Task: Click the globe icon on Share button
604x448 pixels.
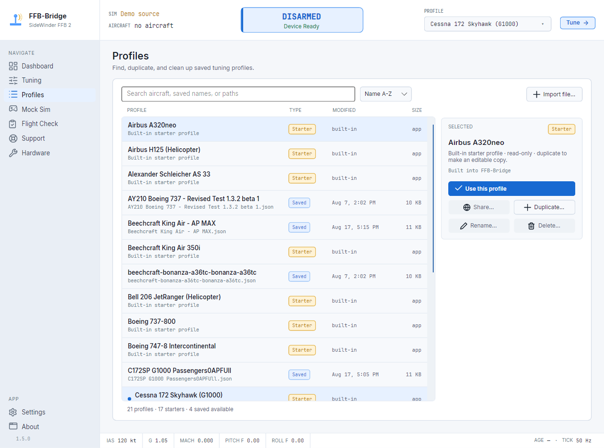Action: tap(467, 207)
